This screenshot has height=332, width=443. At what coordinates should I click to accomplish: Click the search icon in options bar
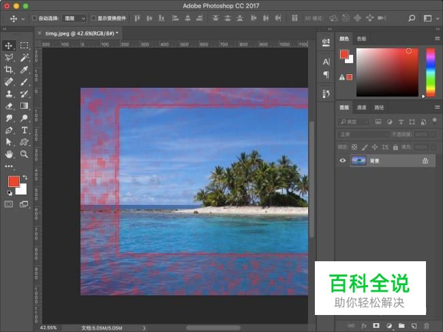410,18
